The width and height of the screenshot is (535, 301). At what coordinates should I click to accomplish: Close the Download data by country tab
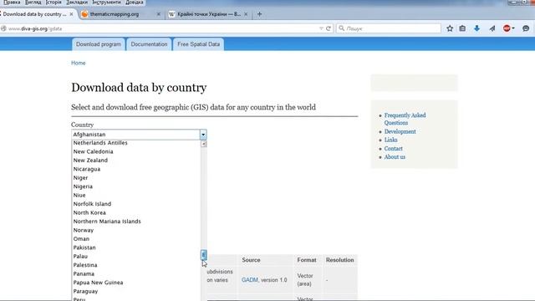[71, 14]
